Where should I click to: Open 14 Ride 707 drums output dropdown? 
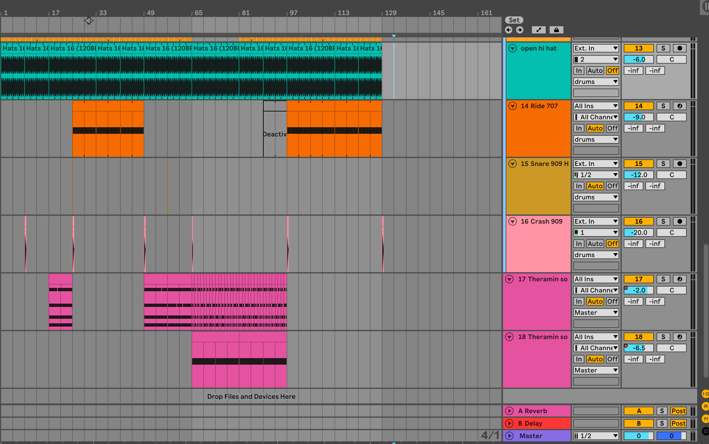click(x=596, y=139)
